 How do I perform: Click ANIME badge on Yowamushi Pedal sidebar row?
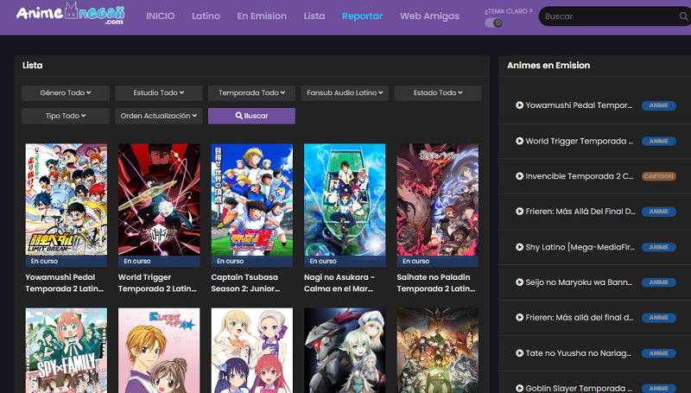point(658,105)
